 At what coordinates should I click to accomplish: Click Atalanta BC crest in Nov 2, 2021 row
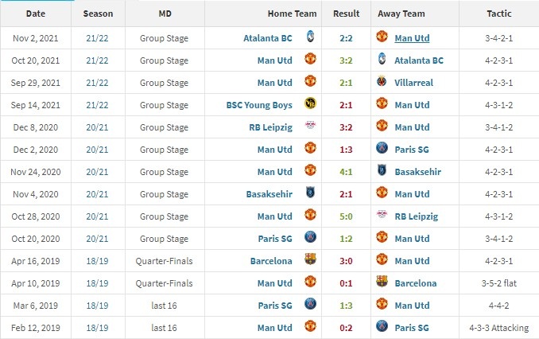(310, 37)
